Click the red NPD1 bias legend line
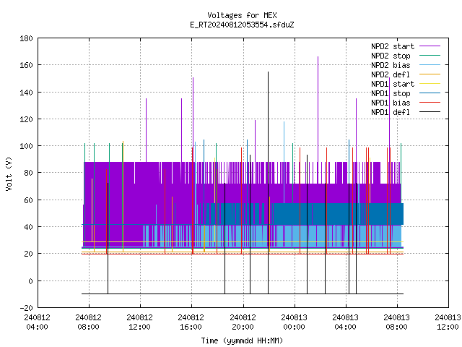Screen dimensions: 462x347 (430, 103)
